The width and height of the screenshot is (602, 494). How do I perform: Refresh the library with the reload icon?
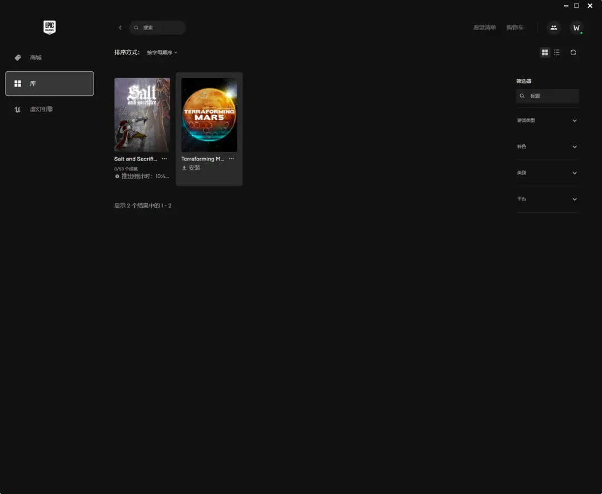[x=573, y=52]
